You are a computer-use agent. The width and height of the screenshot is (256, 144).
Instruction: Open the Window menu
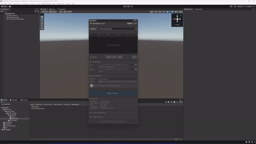click(68, 4)
